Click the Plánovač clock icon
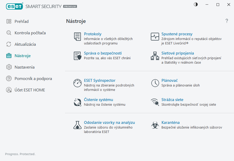 click(x=155, y=83)
